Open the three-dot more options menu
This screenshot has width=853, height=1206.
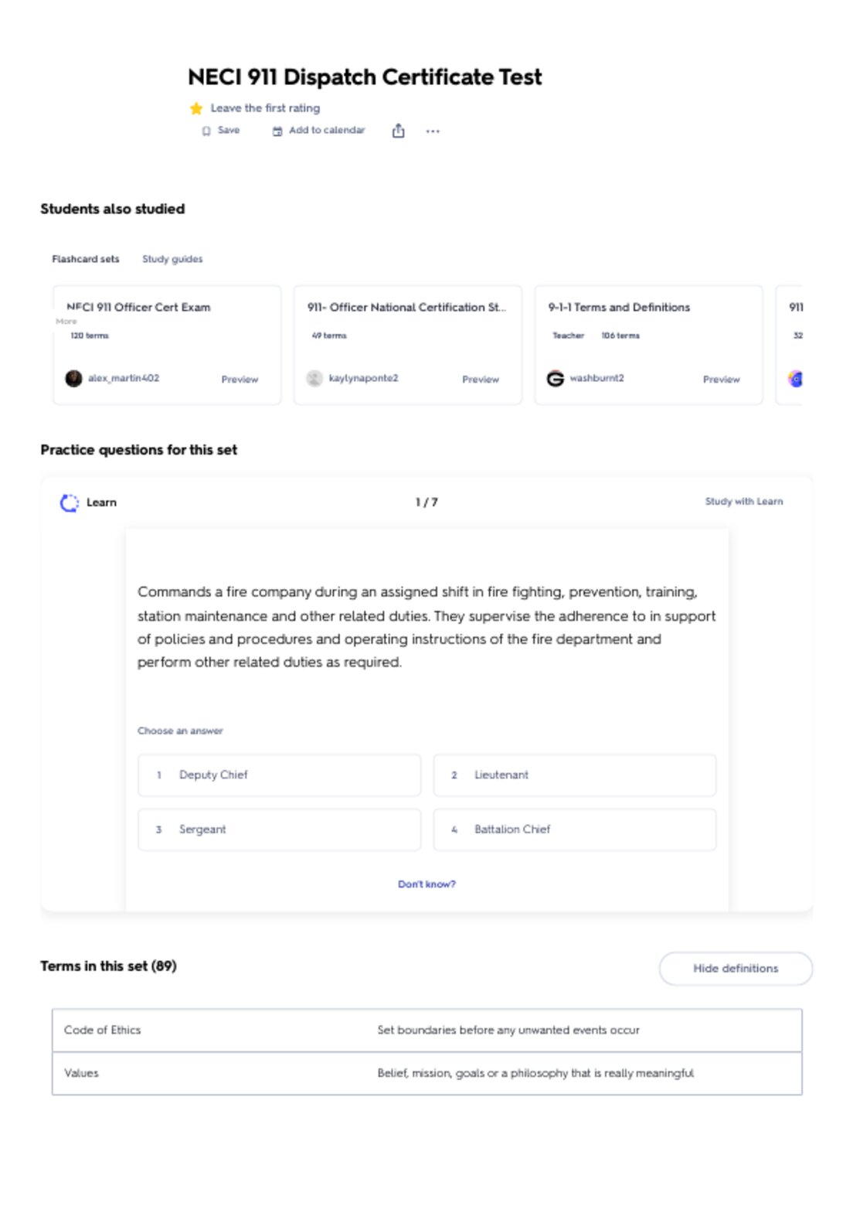click(x=433, y=131)
